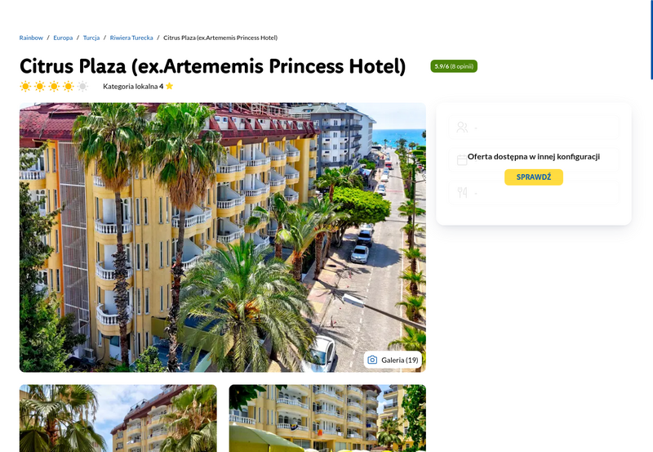653x452 pixels.
Task: Navigate to the Turcja breadcrumb
Action: pyautogui.click(x=91, y=38)
